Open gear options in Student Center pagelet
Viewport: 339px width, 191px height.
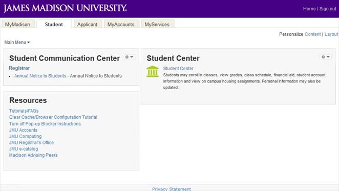pyautogui.click(x=323, y=57)
